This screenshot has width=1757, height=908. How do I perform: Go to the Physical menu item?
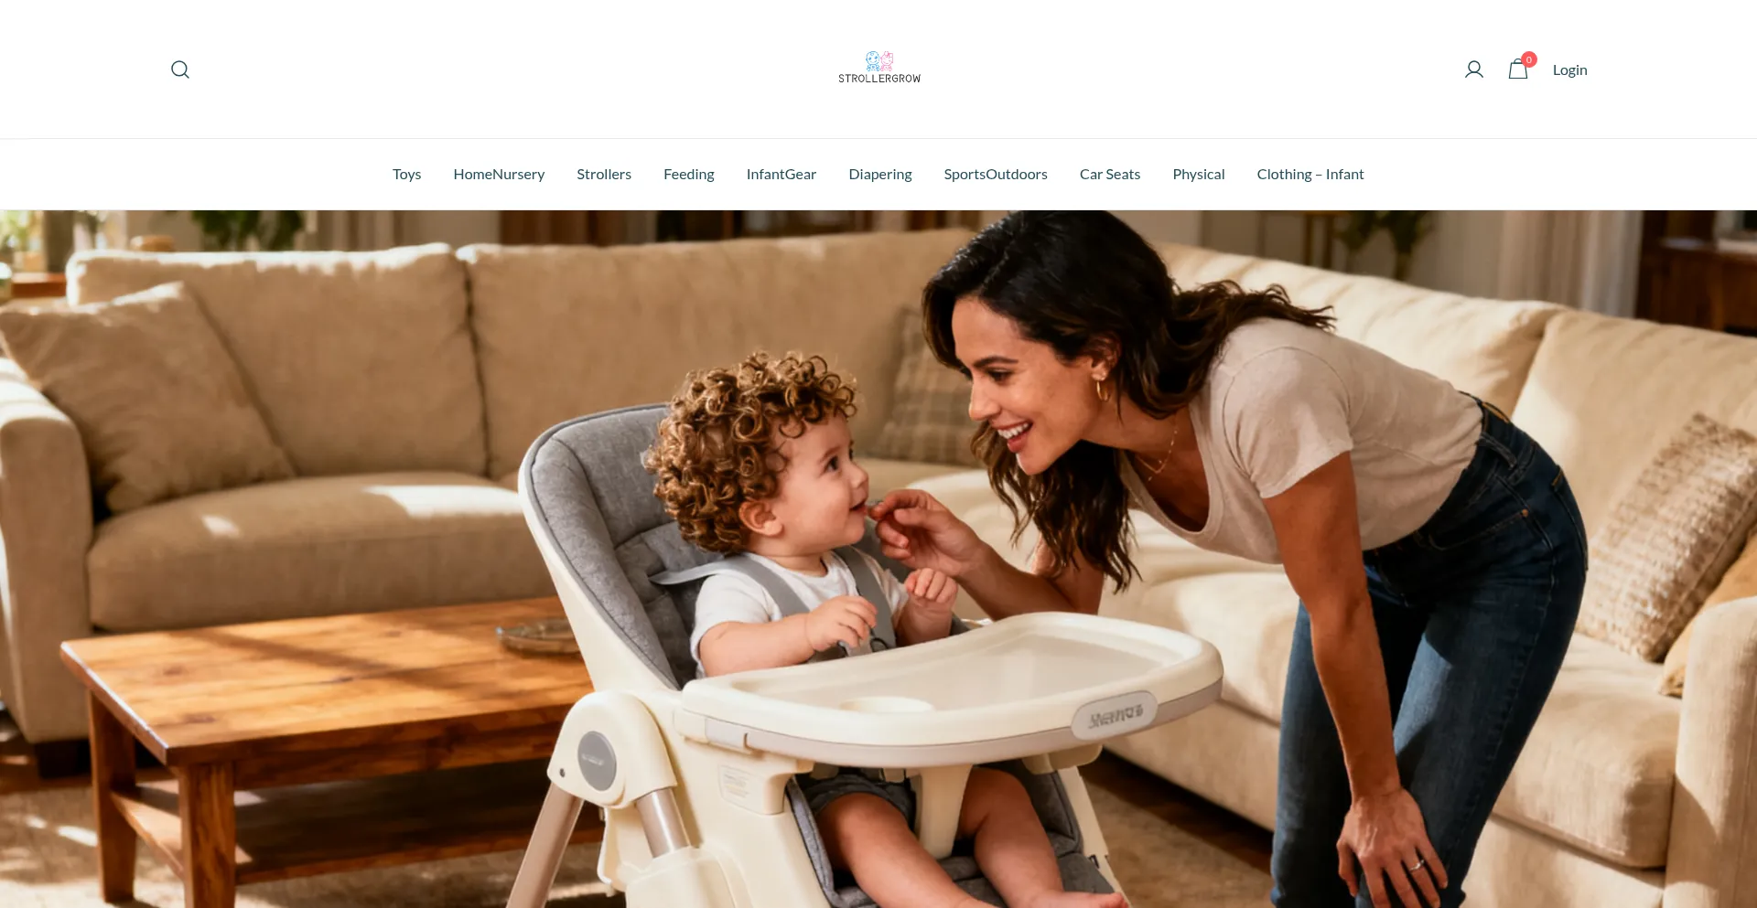1199,175
